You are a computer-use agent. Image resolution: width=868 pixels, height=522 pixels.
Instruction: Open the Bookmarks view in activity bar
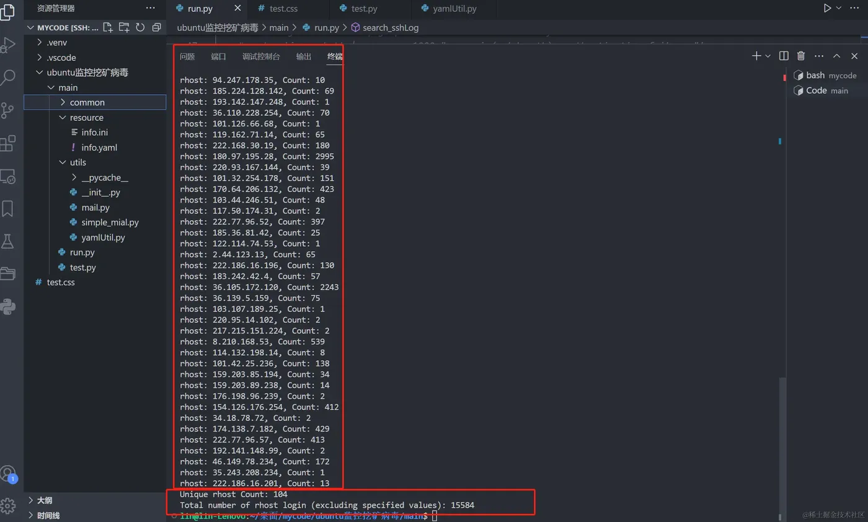point(7,208)
